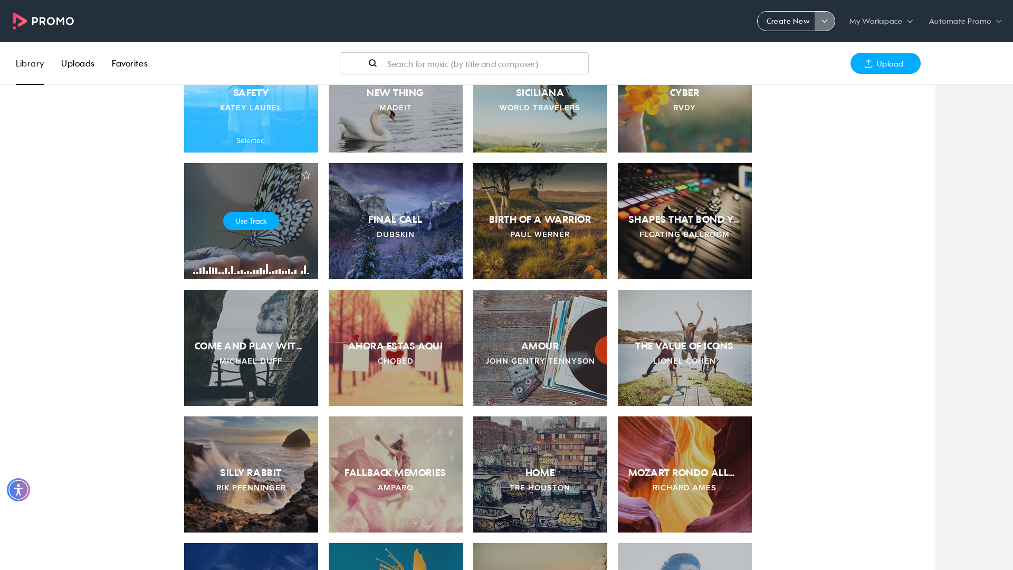Choose the Amour track thumbnail
The height and width of the screenshot is (570, 1013).
[x=540, y=348]
